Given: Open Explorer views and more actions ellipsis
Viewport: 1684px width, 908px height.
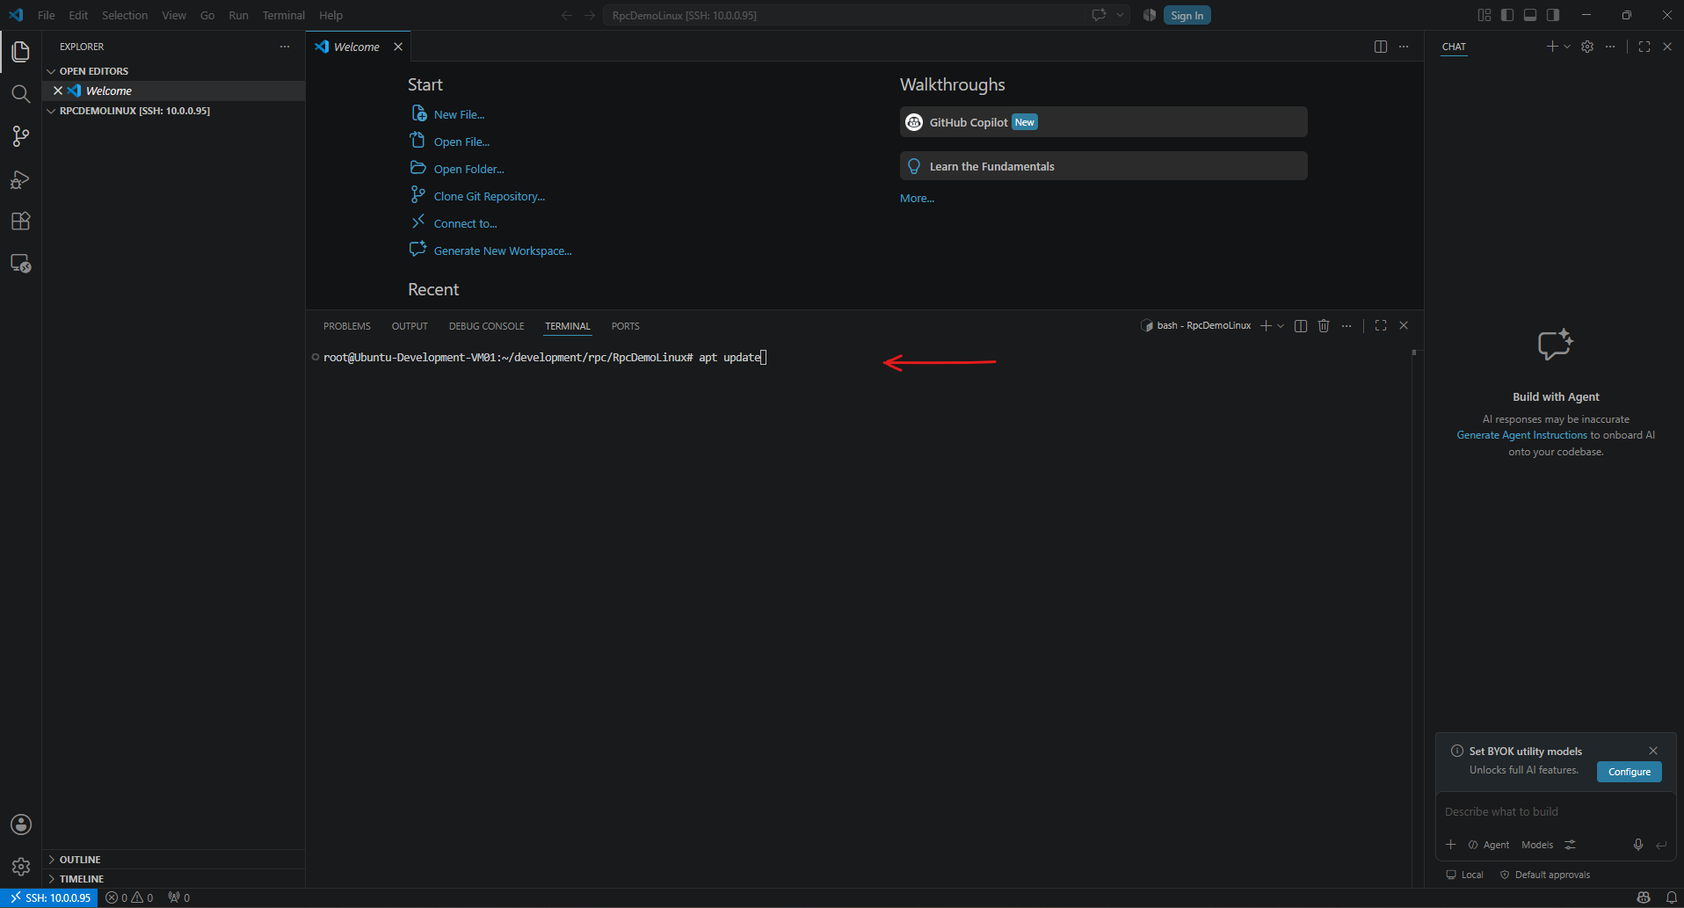Looking at the screenshot, I should pos(285,47).
